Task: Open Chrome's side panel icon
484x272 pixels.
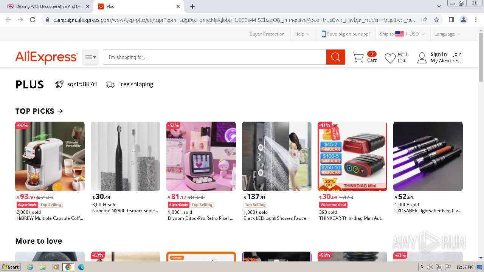Action: [x=451, y=20]
